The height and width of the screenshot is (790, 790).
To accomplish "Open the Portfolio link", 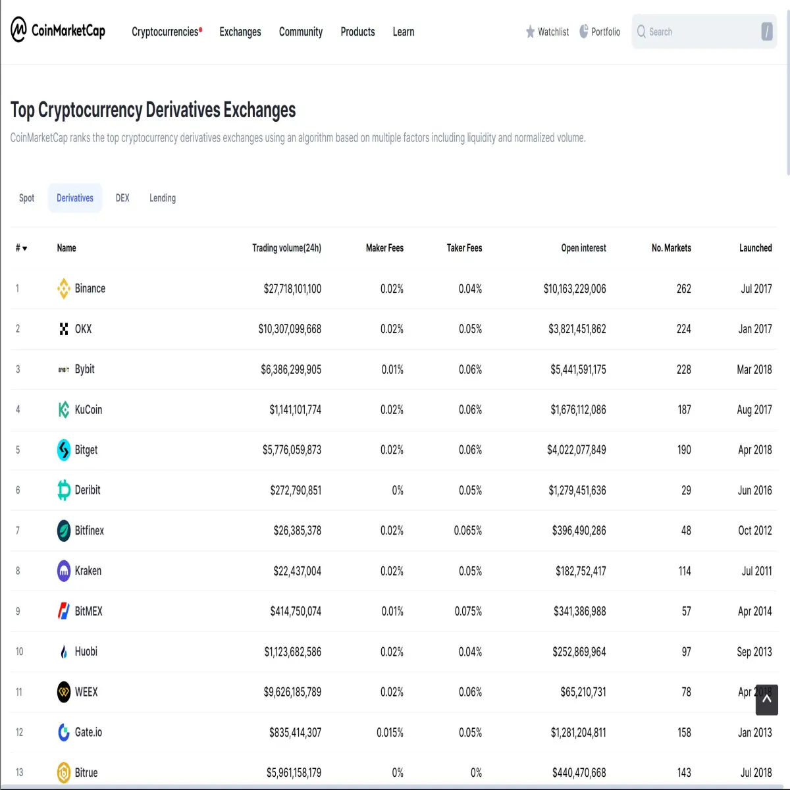I will (x=600, y=32).
